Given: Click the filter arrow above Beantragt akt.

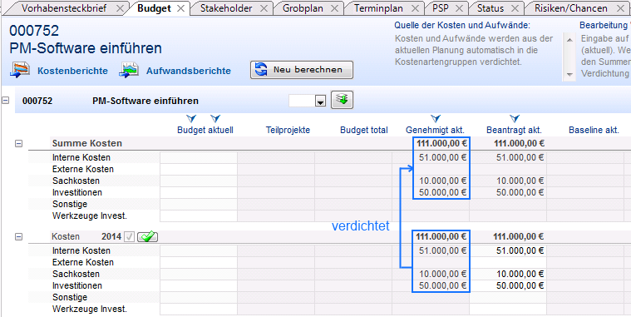Looking at the screenshot, I should (x=515, y=118).
